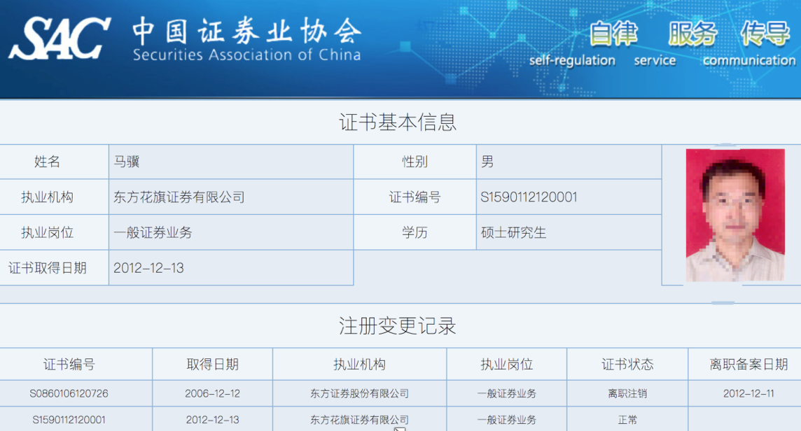Click the gender value 男
The height and width of the screenshot is (431, 801).
click(x=487, y=162)
